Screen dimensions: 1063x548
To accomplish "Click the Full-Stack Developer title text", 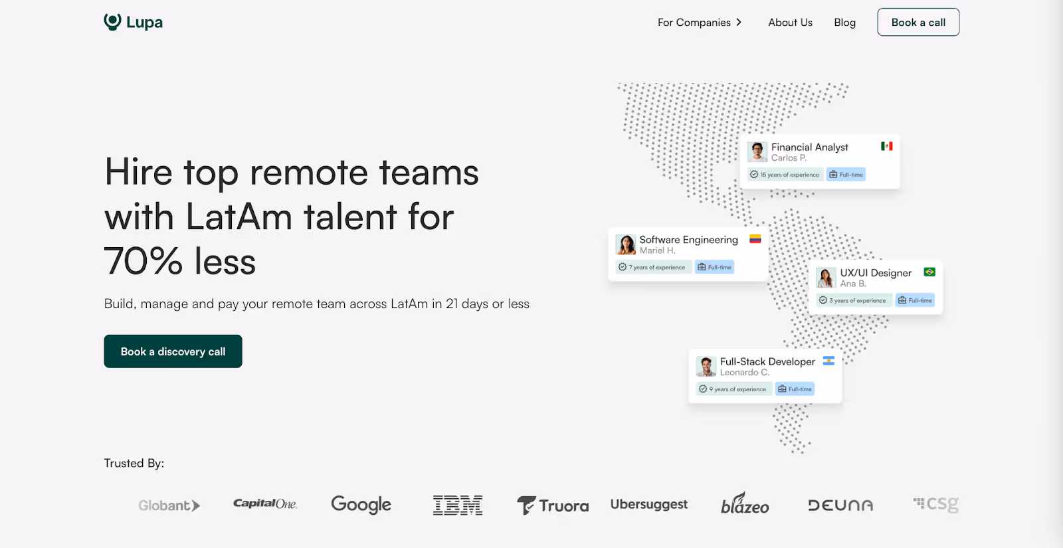I will [767, 361].
